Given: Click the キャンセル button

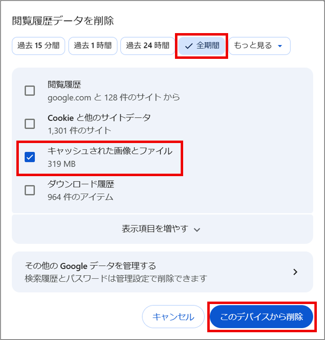Looking at the screenshot, I should tap(173, 317).
